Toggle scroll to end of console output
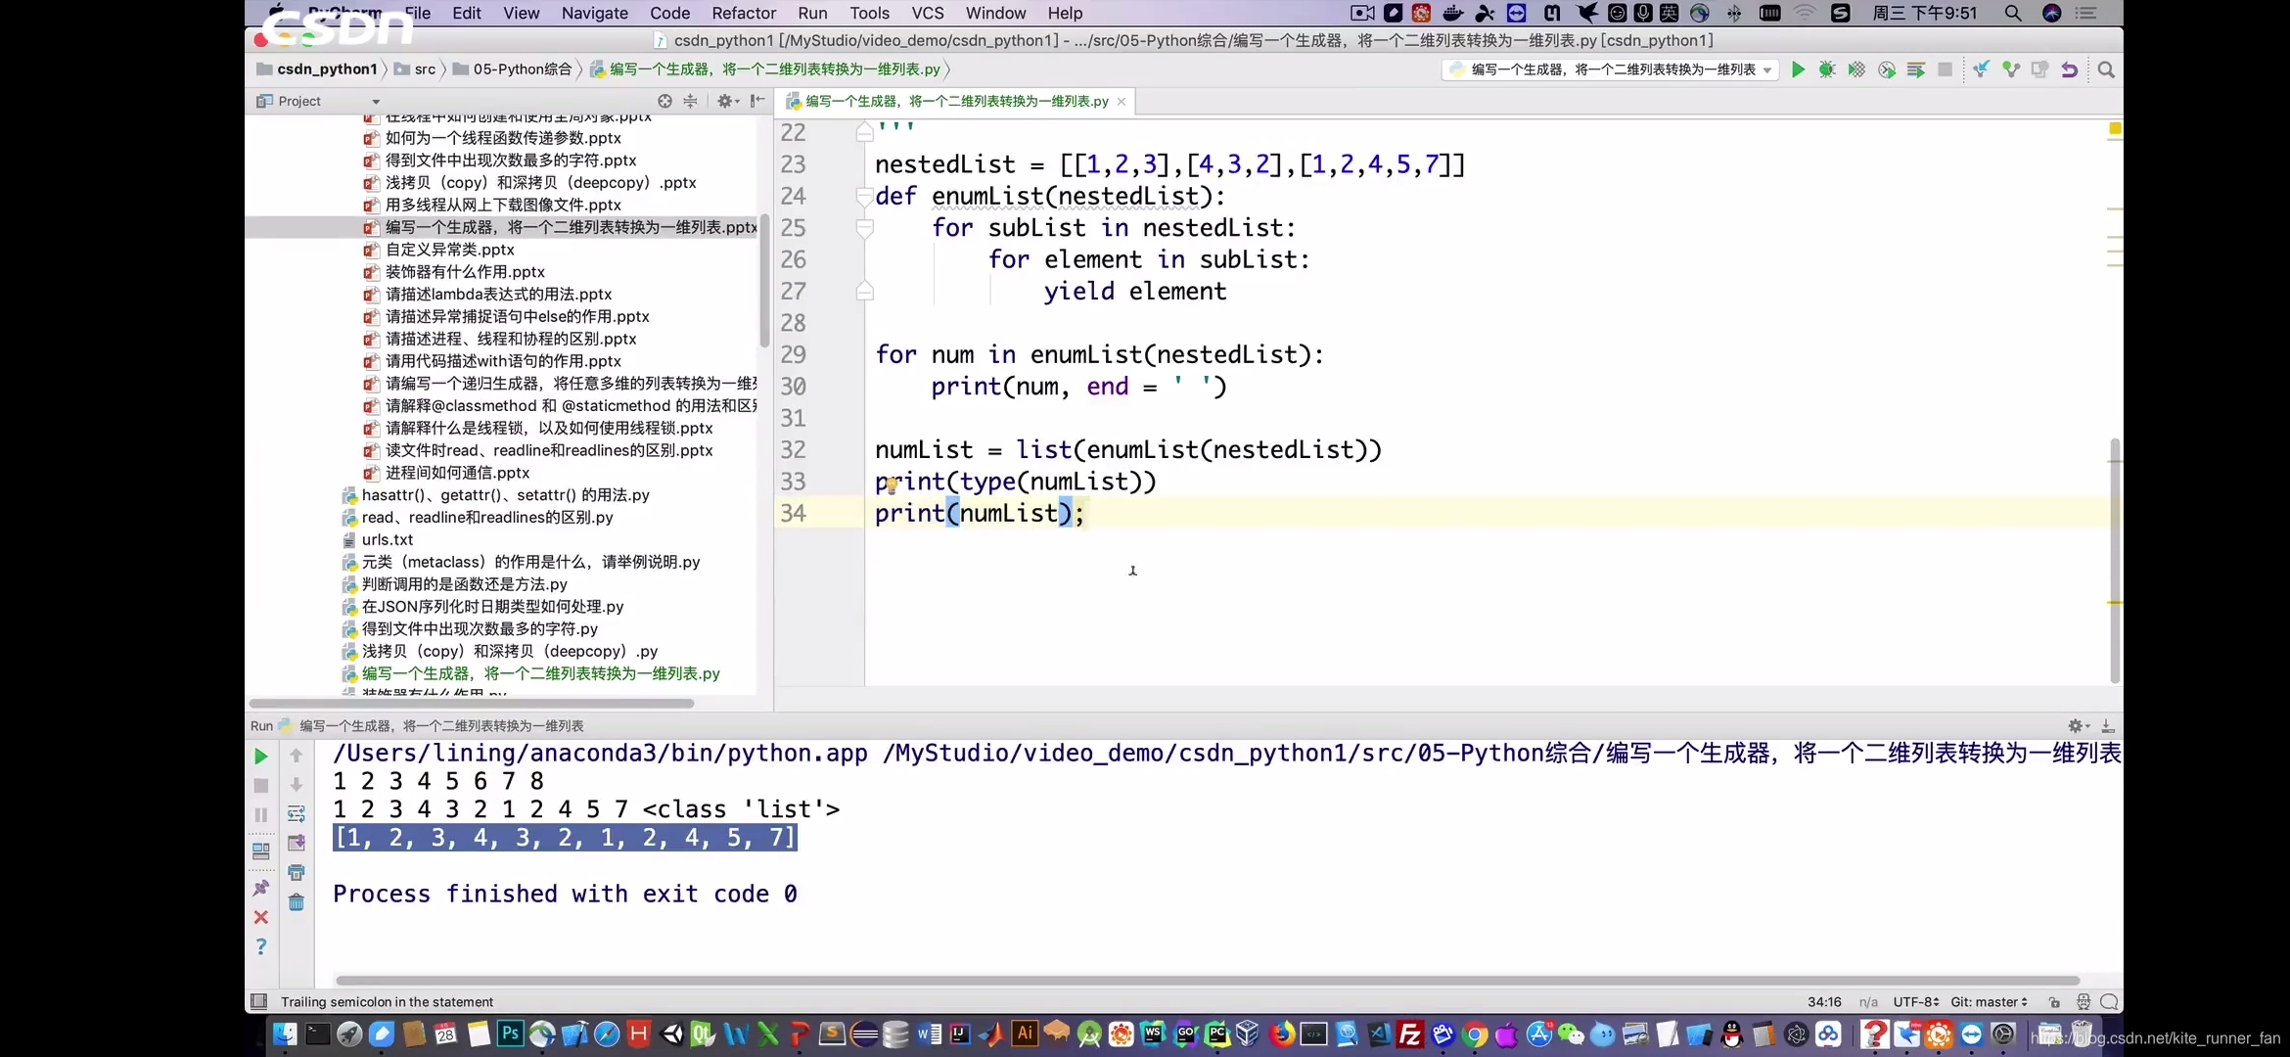 point(297,843)
